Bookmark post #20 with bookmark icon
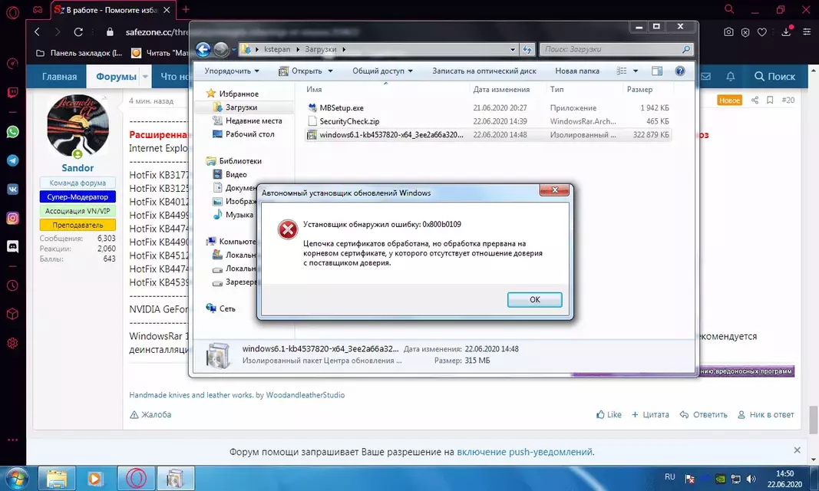This screenshot has height=491, width=819. click(770, 101)
